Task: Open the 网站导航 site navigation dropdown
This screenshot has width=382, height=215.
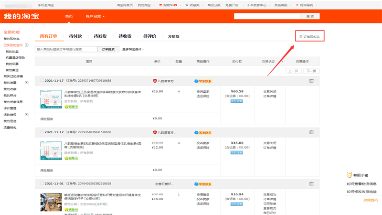Action: [x=307, y=5]
